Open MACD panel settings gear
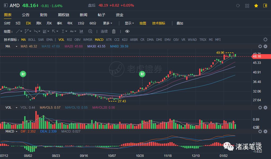Viewport: 271px width, 159px height. click(x=260, y=131)
